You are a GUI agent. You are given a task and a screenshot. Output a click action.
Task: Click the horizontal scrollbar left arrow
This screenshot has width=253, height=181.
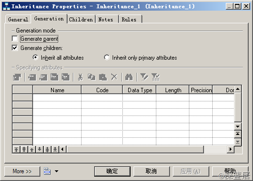pos(63,149)
